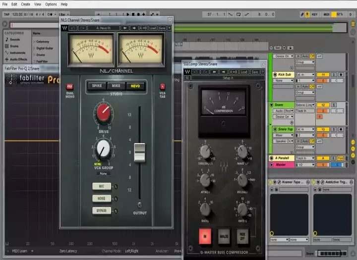The width and height of the screenshot is (357, 260).
Task: Toggle the ANALOG button on SSL compressor
Action: [x=224, y=236]
